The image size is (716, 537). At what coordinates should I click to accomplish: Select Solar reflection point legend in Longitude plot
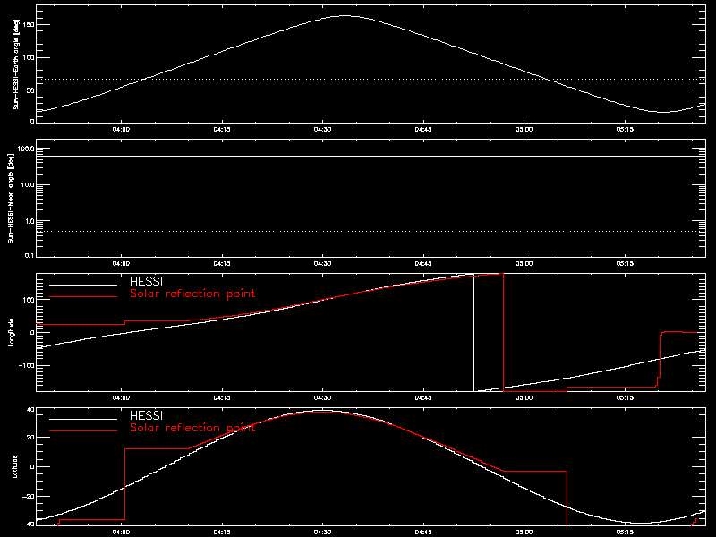(x=192, y=294)
